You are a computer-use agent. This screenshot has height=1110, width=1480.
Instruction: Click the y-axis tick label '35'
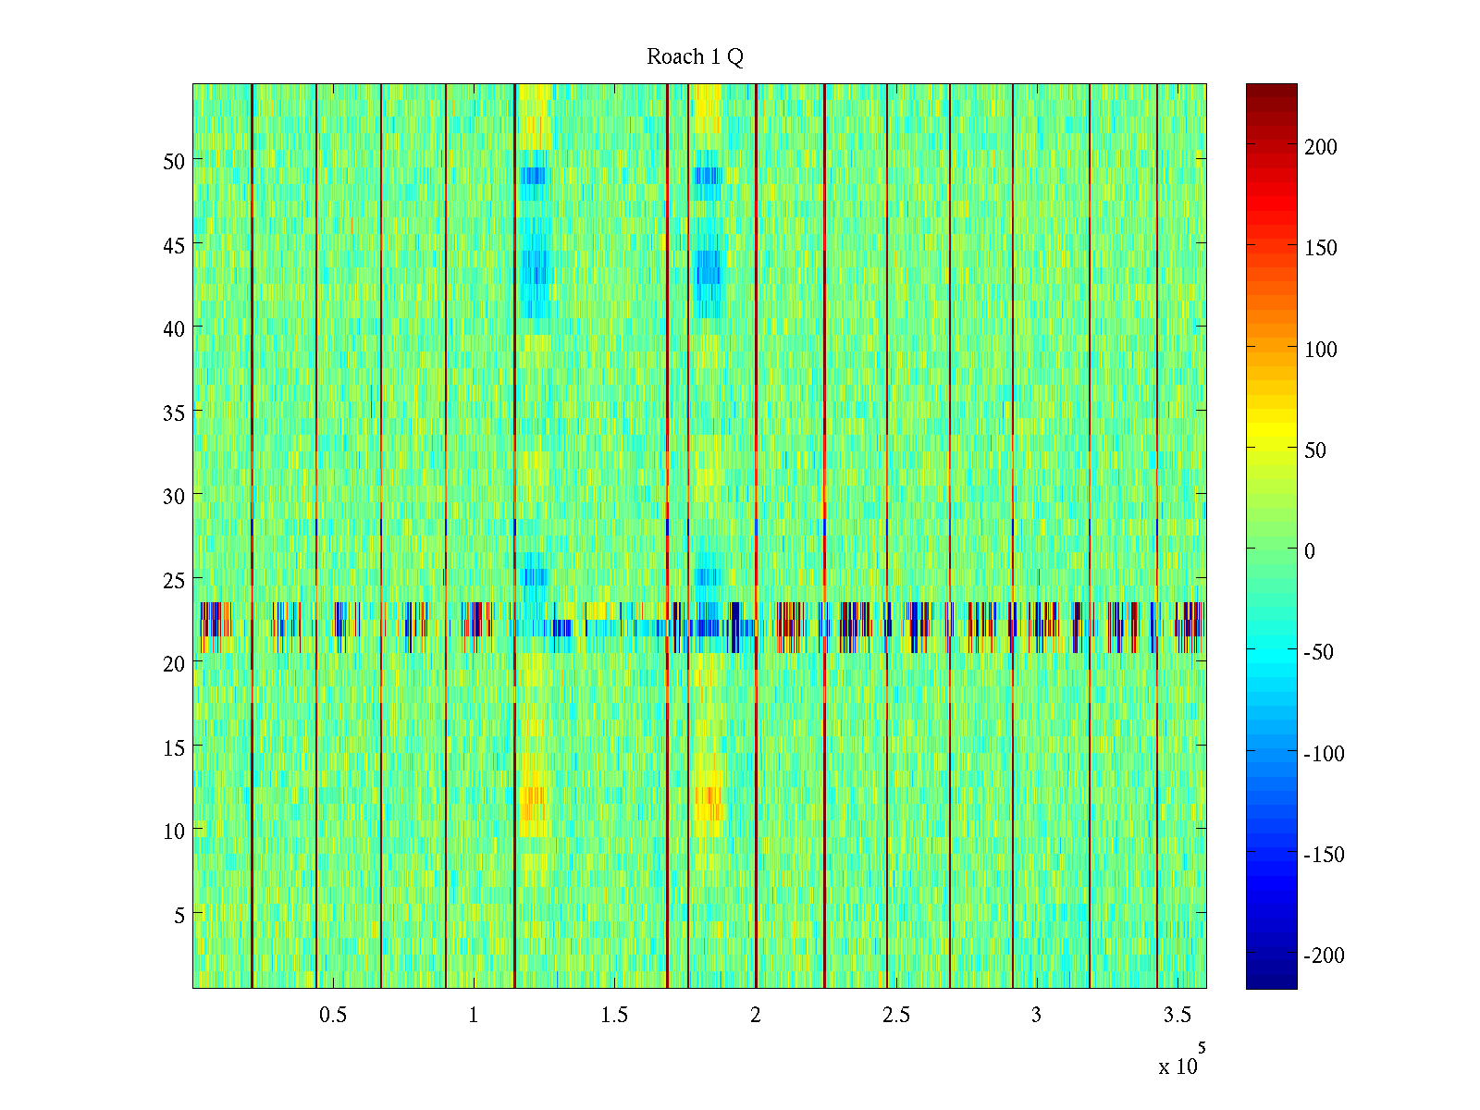coord(174,413)
